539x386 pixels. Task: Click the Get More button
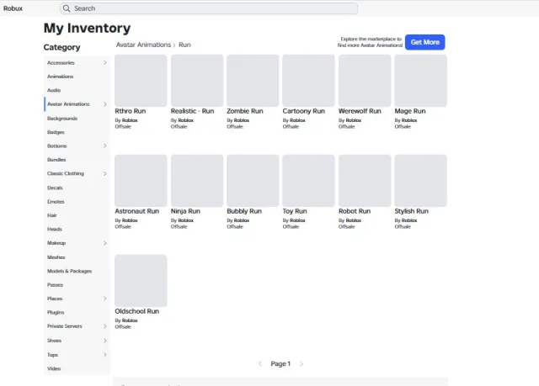click(x=424, y=42)
